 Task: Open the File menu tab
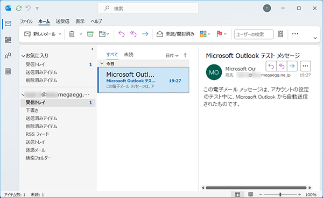click(26, 21)
